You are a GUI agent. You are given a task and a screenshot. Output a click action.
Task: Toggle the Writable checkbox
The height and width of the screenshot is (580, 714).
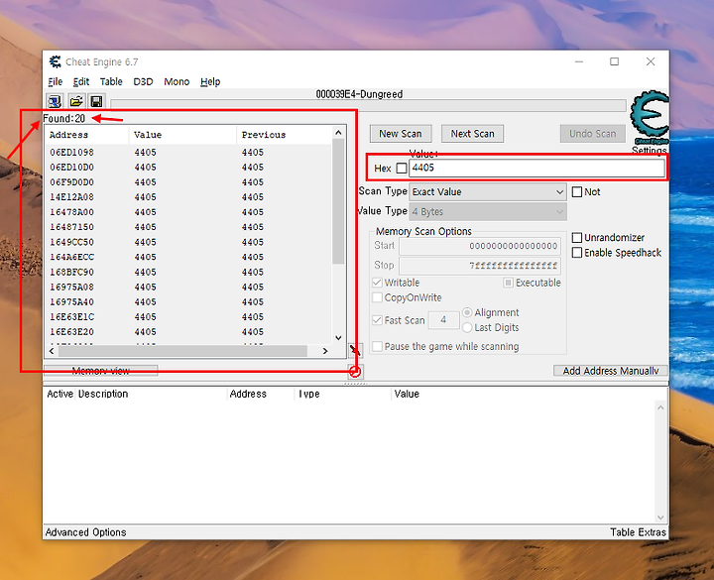pyautogui.click(x=377, y=283)
